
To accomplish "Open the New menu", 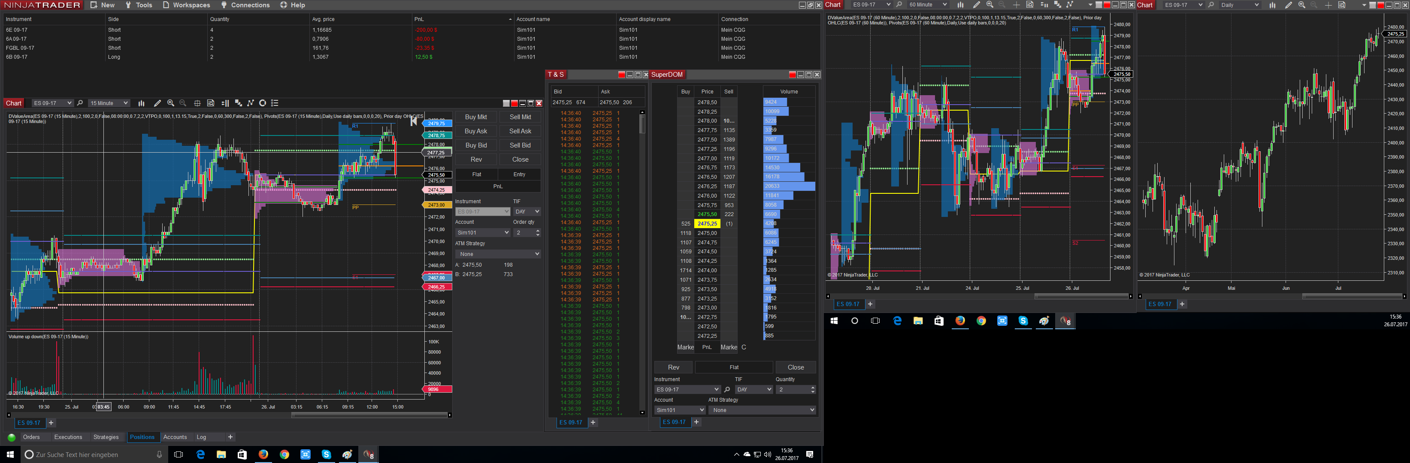I will coord(103,5).
